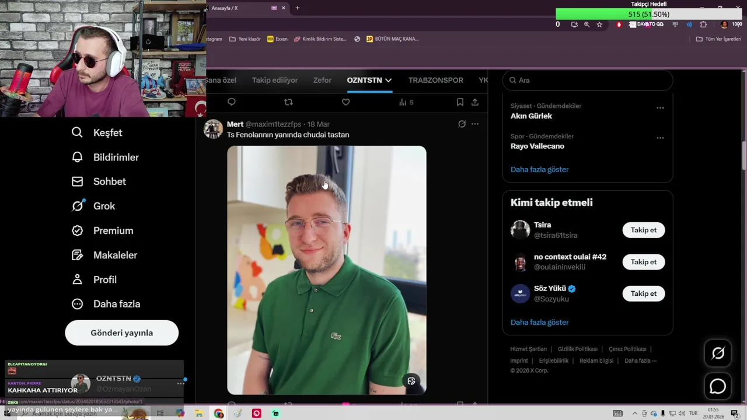The width and height of the screenshot is (747, 420).
Task: Open the Yeni klasör bookmark folder
Action: 245,39
